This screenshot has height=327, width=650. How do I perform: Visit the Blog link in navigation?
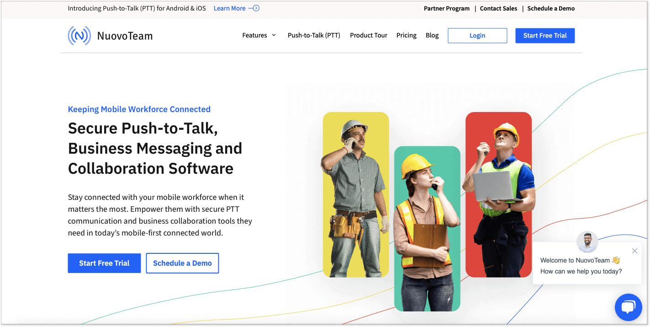pyautogui.click(x=432, y=35)
